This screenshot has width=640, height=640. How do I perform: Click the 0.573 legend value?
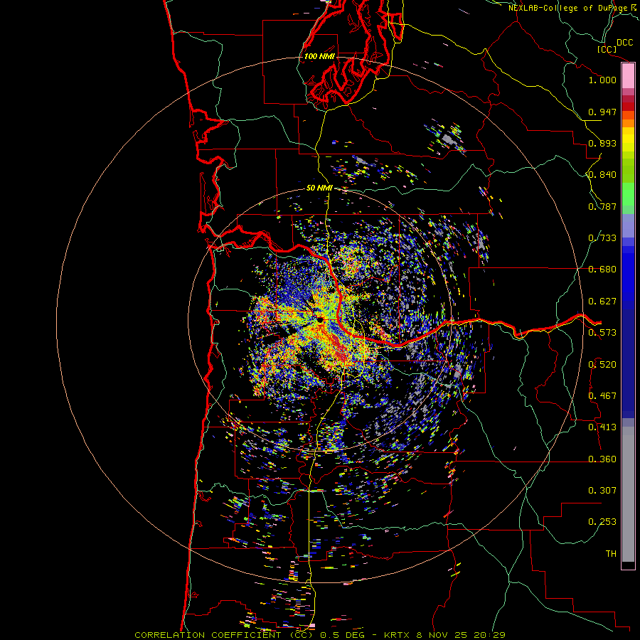602,333
